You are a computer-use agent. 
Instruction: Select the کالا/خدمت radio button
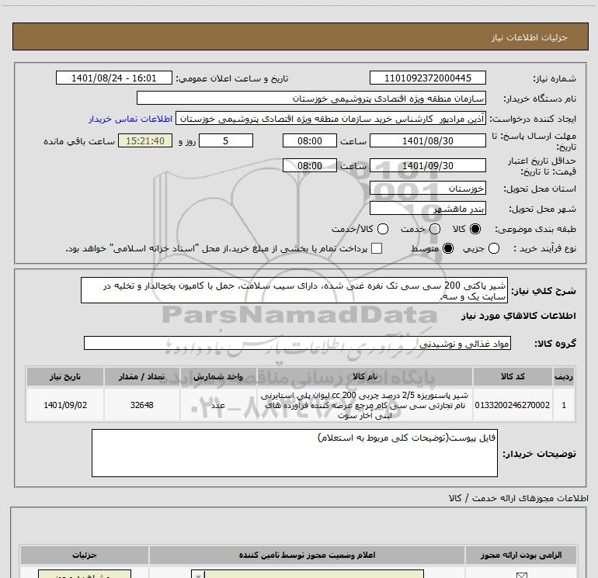(x=383, y=229)
